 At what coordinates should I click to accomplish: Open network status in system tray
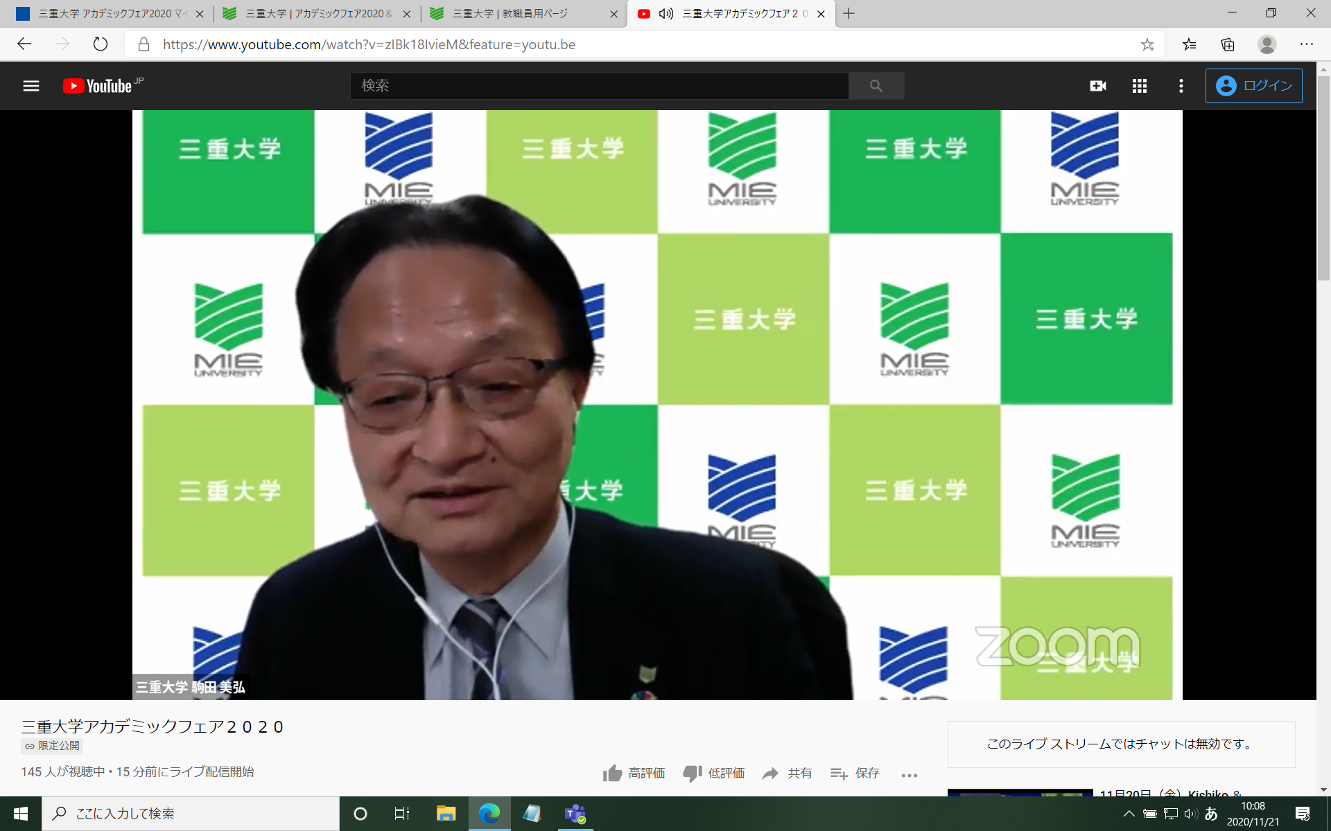coord(1171,814)
